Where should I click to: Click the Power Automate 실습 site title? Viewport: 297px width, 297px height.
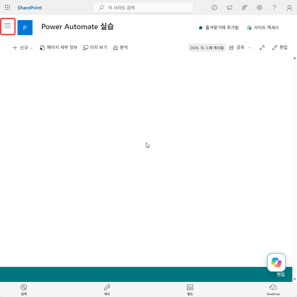point(78,27)
